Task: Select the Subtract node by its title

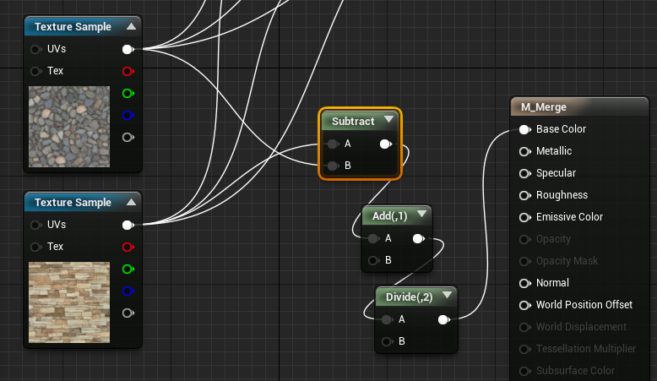Action: point(353,121)
